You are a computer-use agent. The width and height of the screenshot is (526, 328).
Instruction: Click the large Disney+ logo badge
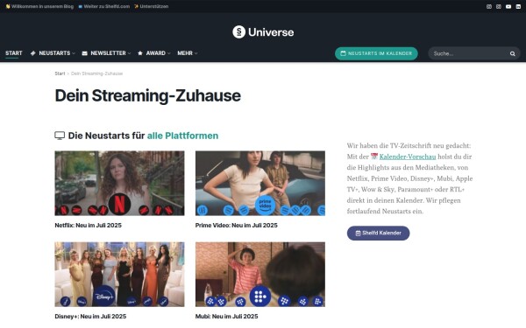[x=104, y=296]
